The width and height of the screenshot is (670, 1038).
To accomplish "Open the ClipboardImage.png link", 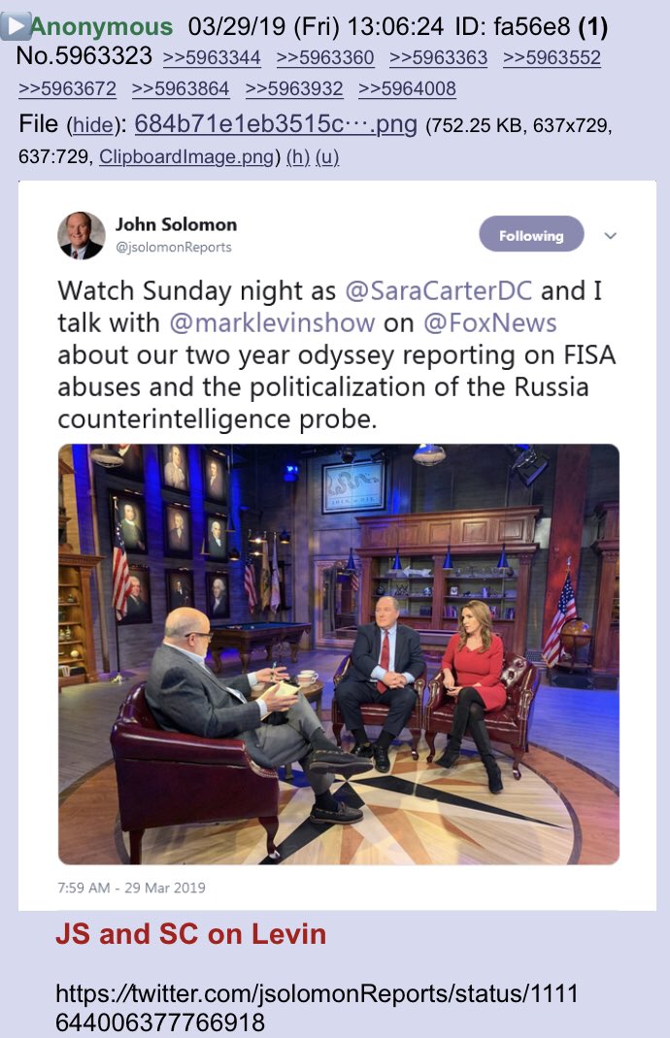I will point(186,157).
